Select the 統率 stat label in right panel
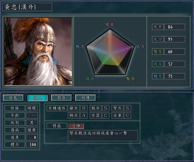194x162 pixels. [x=158, y=27]
